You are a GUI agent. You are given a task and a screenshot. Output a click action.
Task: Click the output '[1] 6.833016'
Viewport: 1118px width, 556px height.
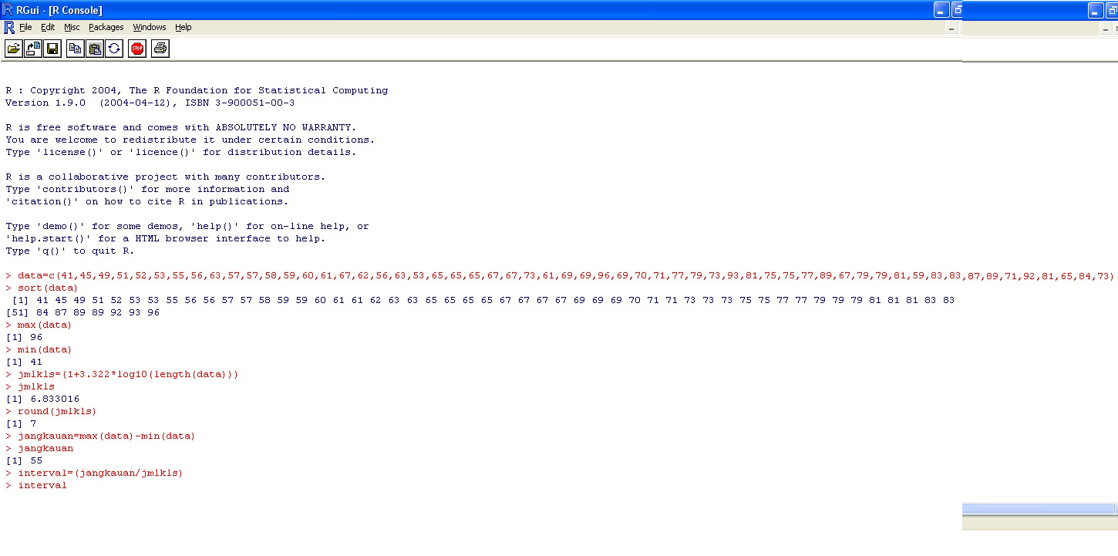pyautogui.click(x=42, y=399)
